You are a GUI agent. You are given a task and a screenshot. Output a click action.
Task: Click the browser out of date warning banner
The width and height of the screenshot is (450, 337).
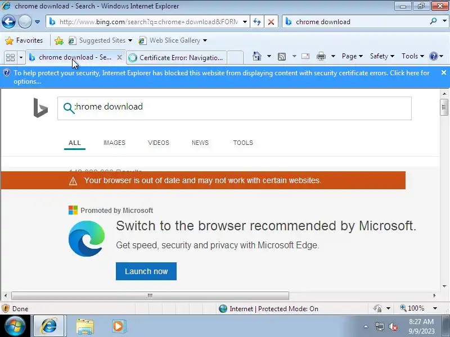[x=203, y=180]
